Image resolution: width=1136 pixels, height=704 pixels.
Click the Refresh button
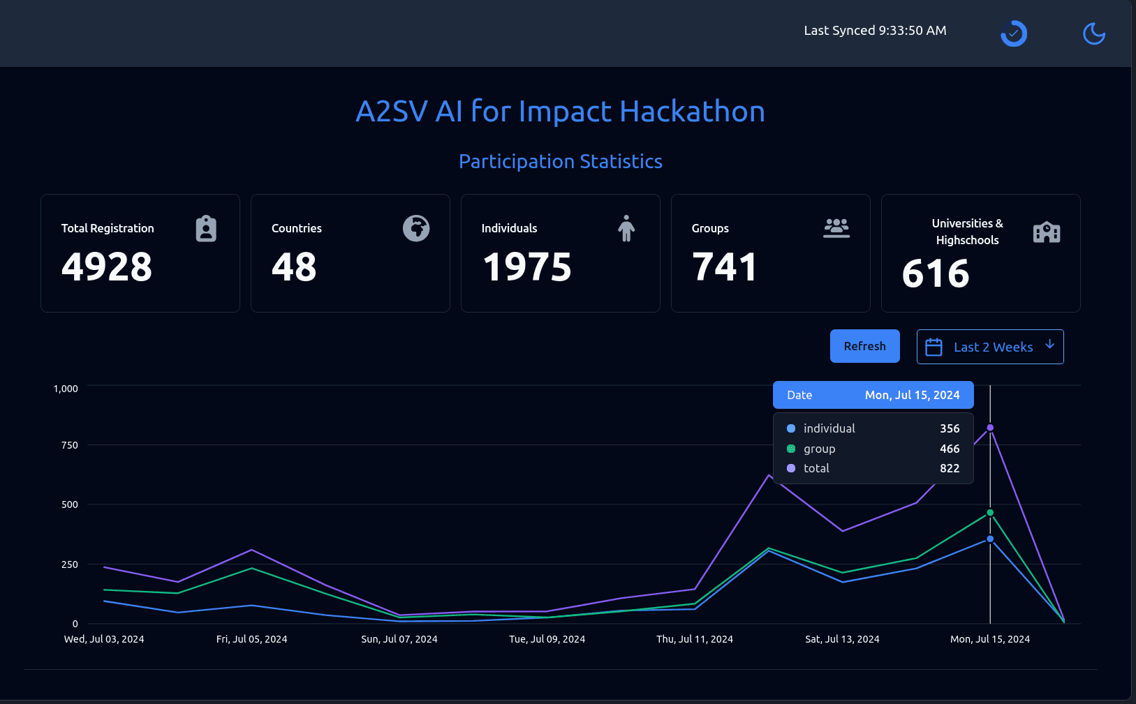(x=864, y=346)
